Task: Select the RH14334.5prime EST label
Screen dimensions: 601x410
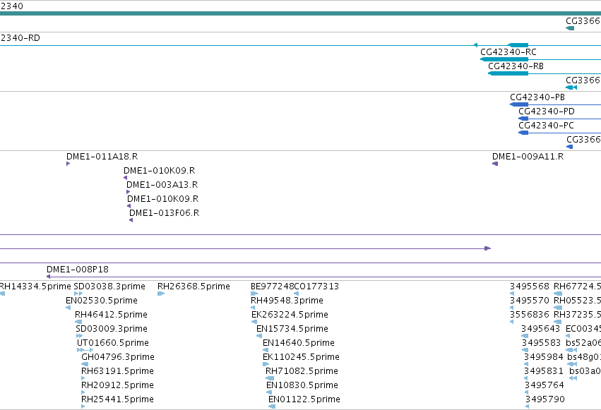Action: 35,287
